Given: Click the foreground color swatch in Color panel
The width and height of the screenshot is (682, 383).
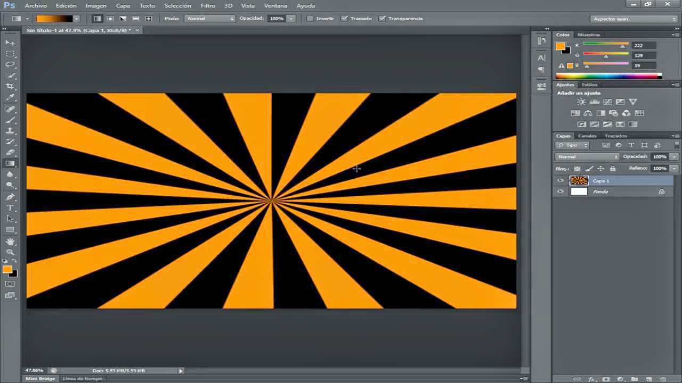Looking at the screenshot, I should (x=561, y=46).
